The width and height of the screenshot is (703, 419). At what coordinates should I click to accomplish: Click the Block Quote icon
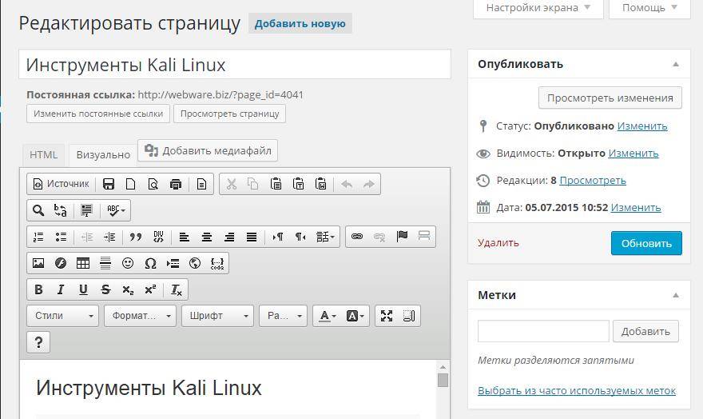coord(135,237)
